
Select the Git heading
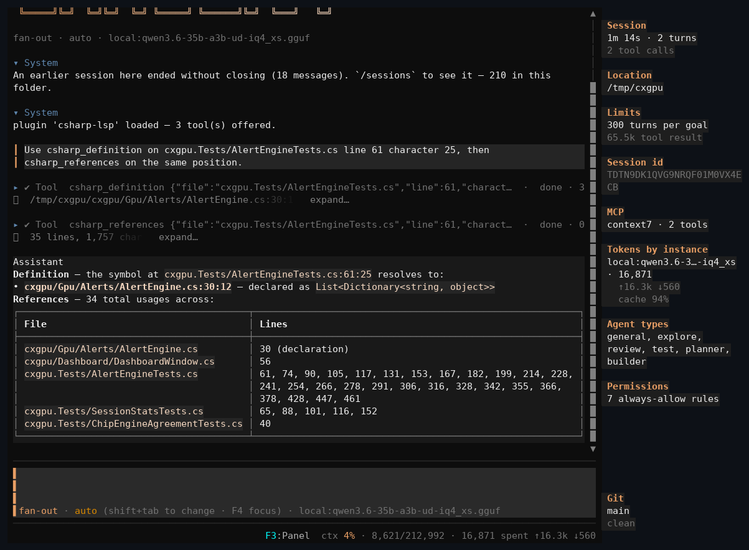[x=615, y=498]
